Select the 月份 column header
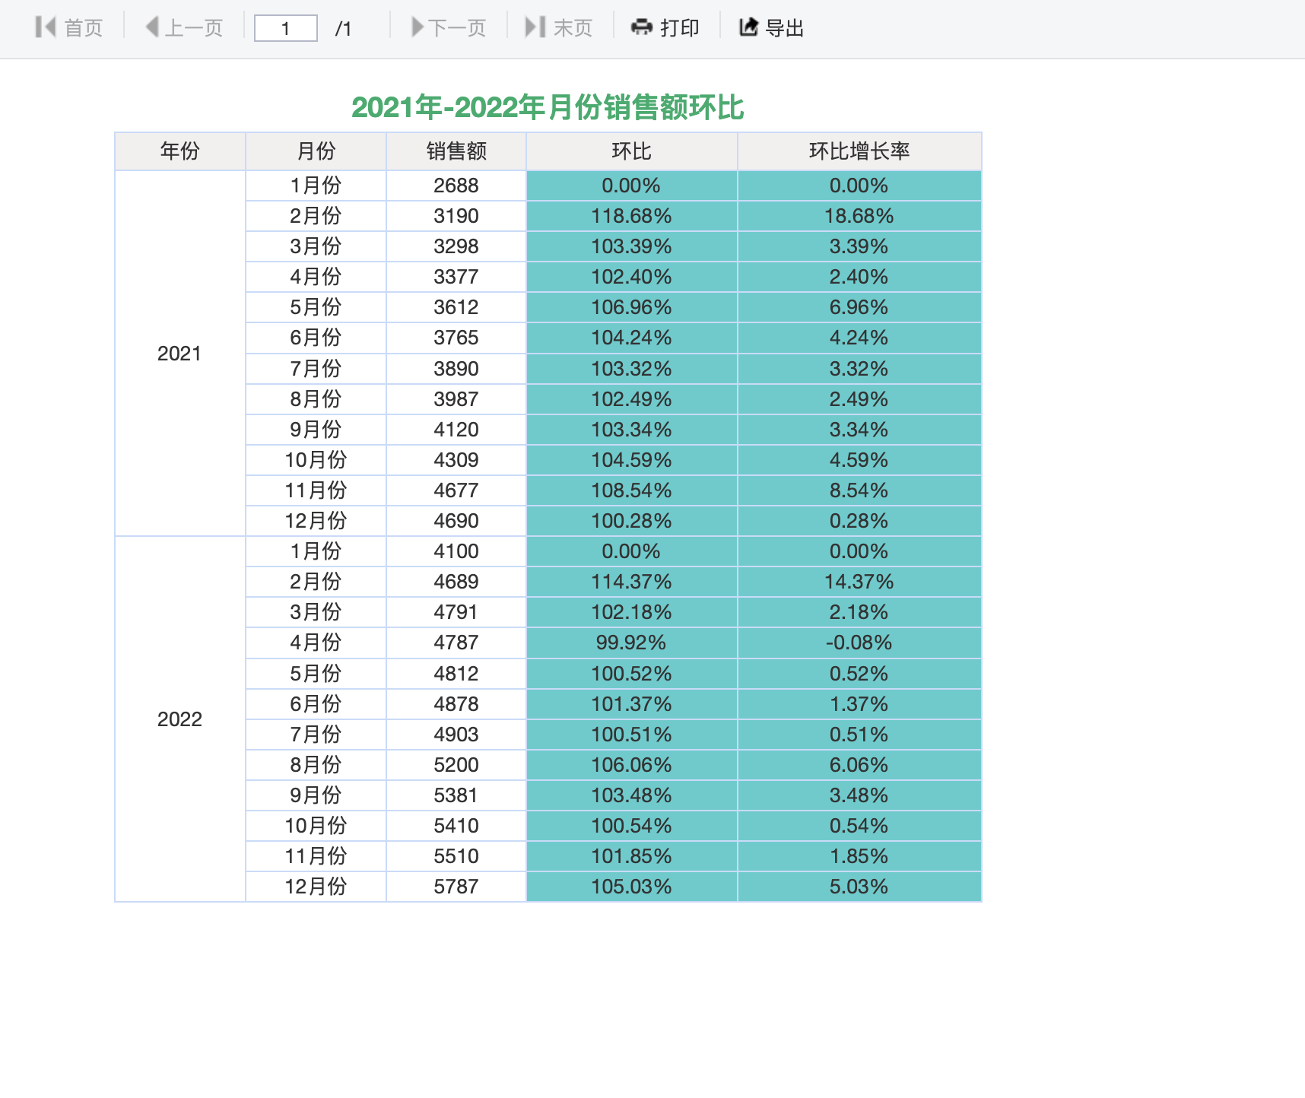 tap(316, 151)
